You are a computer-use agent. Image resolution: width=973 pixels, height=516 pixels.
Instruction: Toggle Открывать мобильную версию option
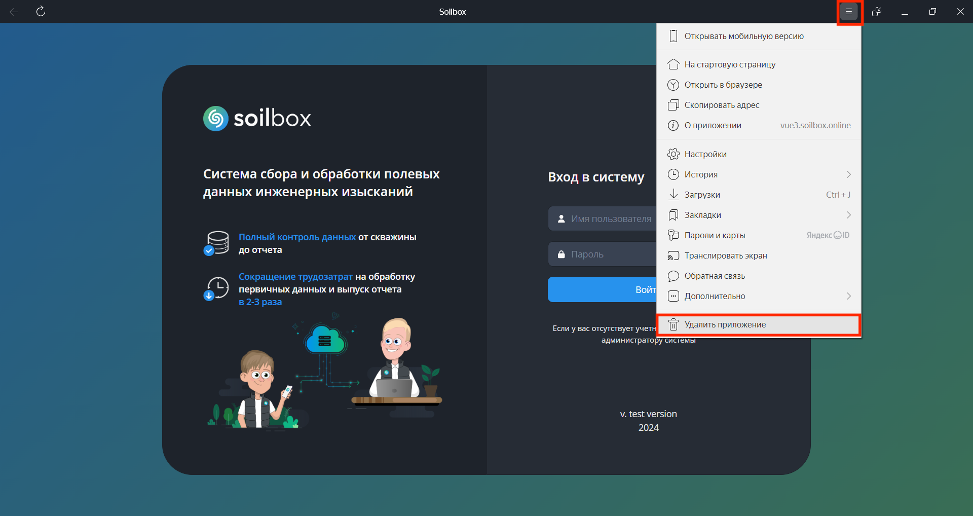[743, 36]
